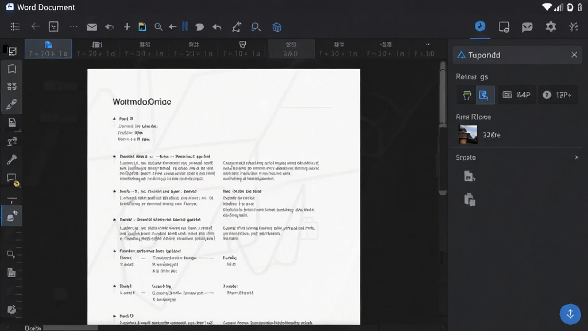Click the 15P+ button in panel

(x=558, y=95)
